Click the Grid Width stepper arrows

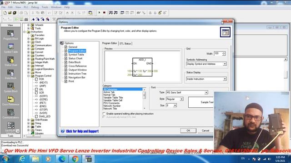click(x=224, y=53)
